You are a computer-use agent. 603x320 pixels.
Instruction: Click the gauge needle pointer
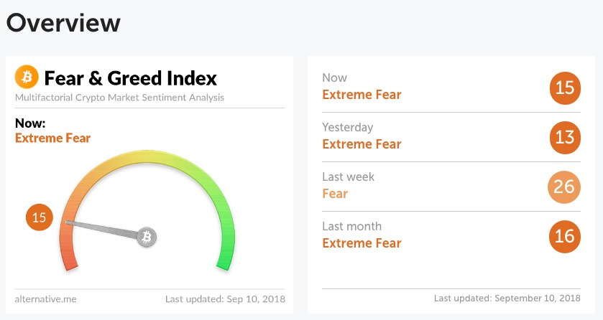(103, 229)
